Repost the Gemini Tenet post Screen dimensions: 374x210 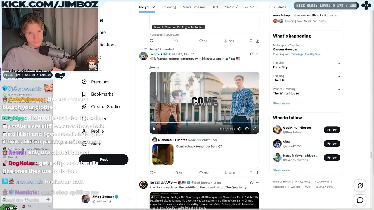(x=176, y=41)
